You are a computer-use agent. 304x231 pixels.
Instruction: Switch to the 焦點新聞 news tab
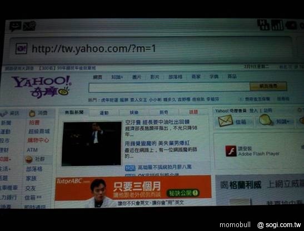click(74, 112)
